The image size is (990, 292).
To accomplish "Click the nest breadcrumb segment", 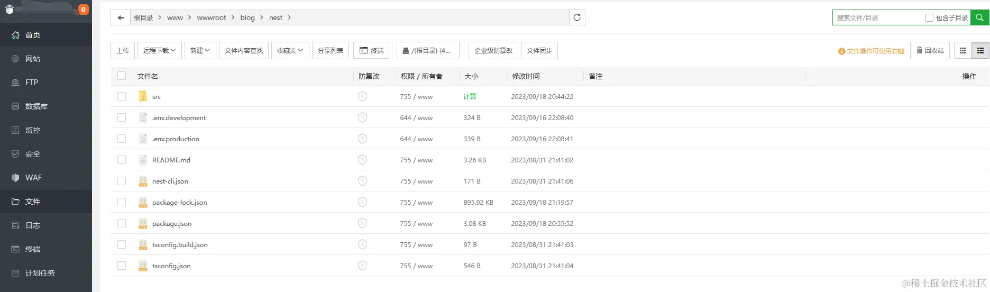I will coord(276,17).
